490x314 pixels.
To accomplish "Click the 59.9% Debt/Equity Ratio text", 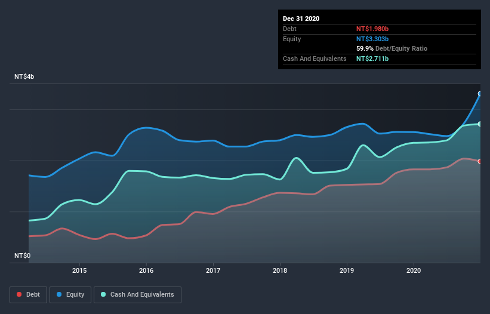I will pyautogui.click(x=392, y=48).
